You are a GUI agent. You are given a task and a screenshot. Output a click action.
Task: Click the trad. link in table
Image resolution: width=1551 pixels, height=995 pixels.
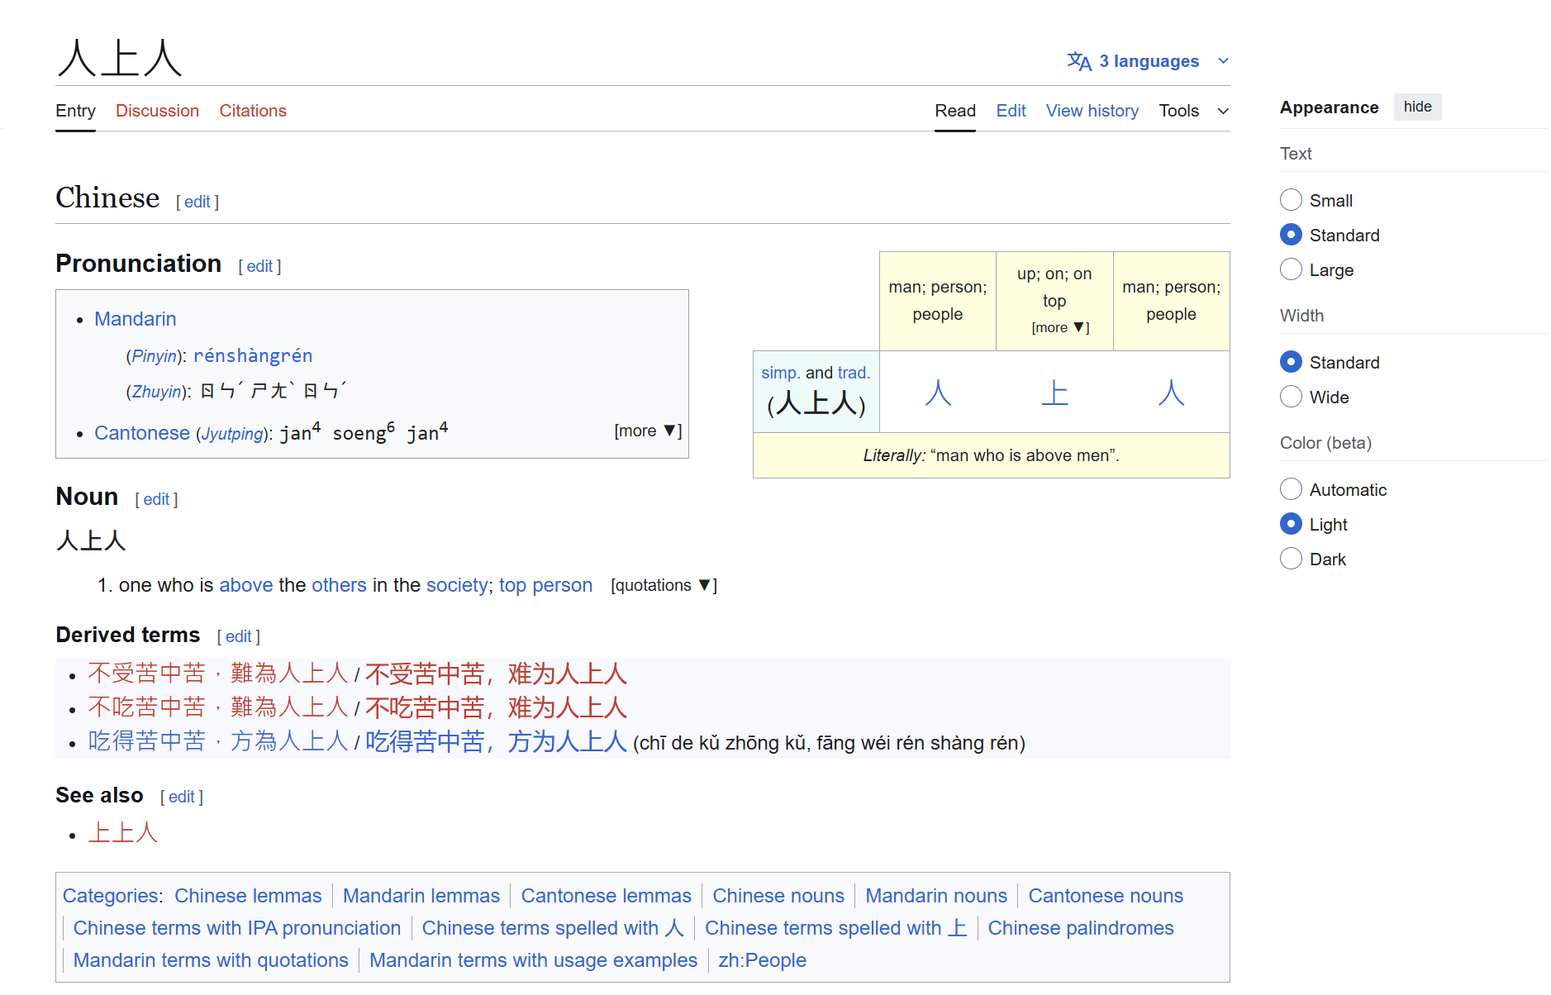click(854, 373)
